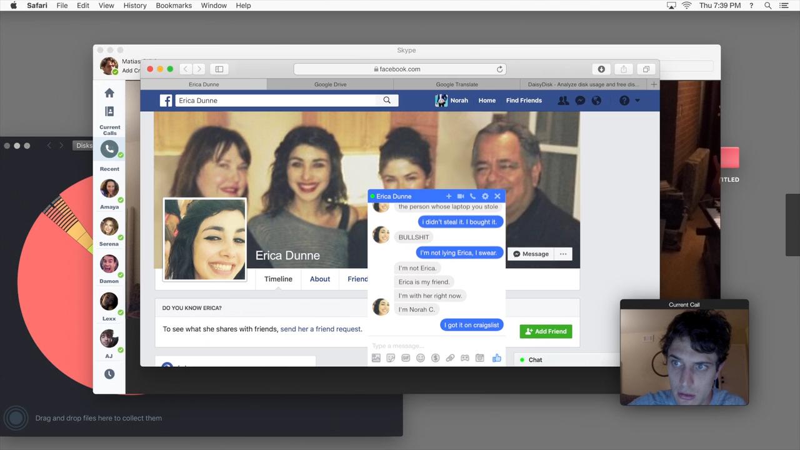Select the About tab on Erica's profile

(x=320, y=279)
